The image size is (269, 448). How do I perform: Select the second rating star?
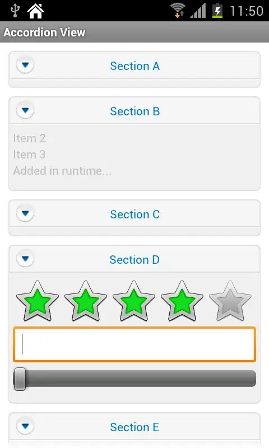pos(86,301)
